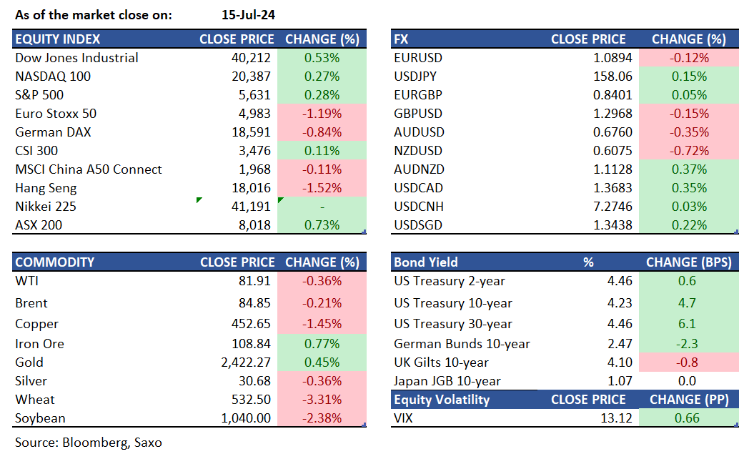Screen dimensions: 744x454
Task: Click the Bond Yield header cell
Action: tap(426, 262)
